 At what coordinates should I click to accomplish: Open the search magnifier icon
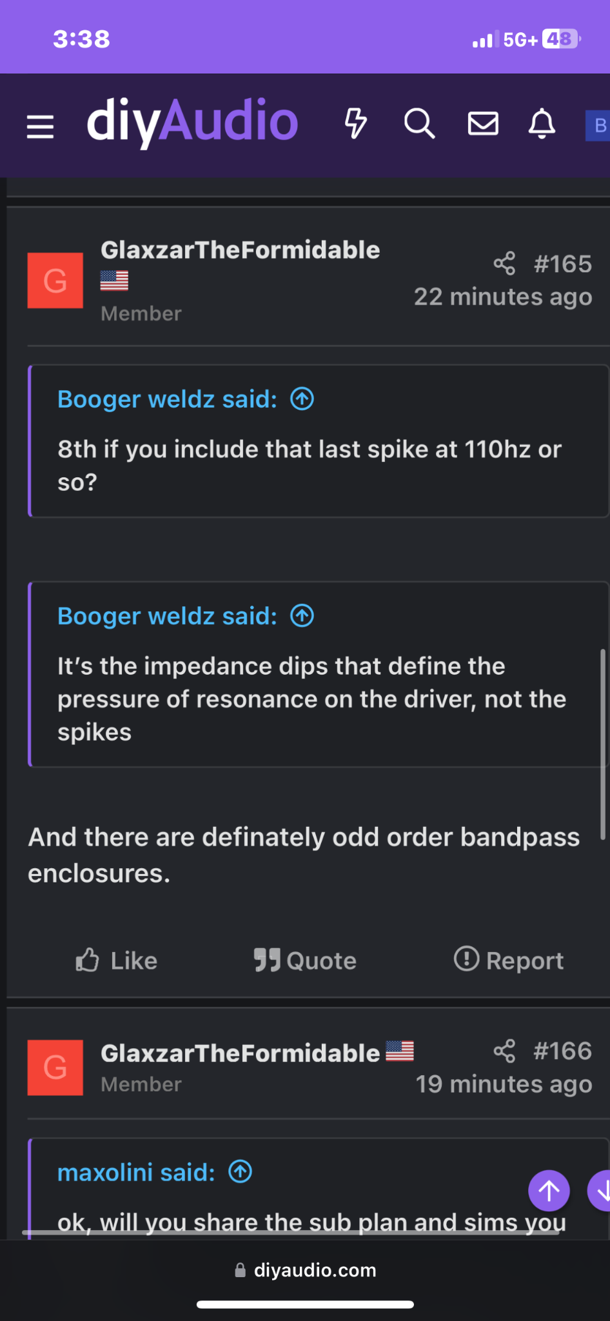coord(419,123)
